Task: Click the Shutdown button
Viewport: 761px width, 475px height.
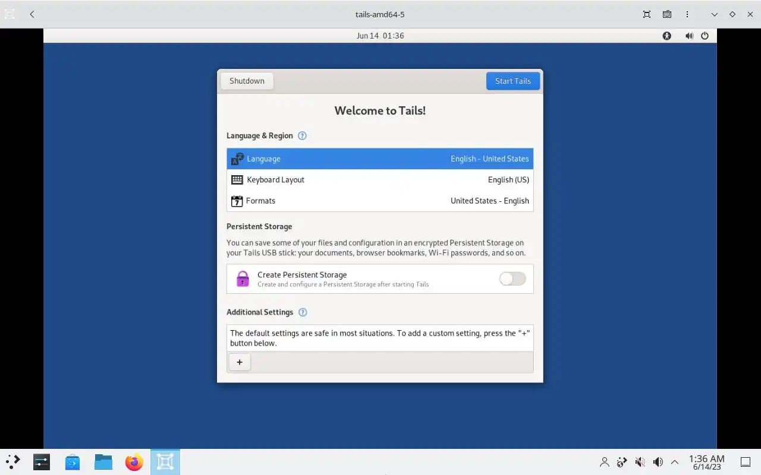Action: (x=247, y=81)
